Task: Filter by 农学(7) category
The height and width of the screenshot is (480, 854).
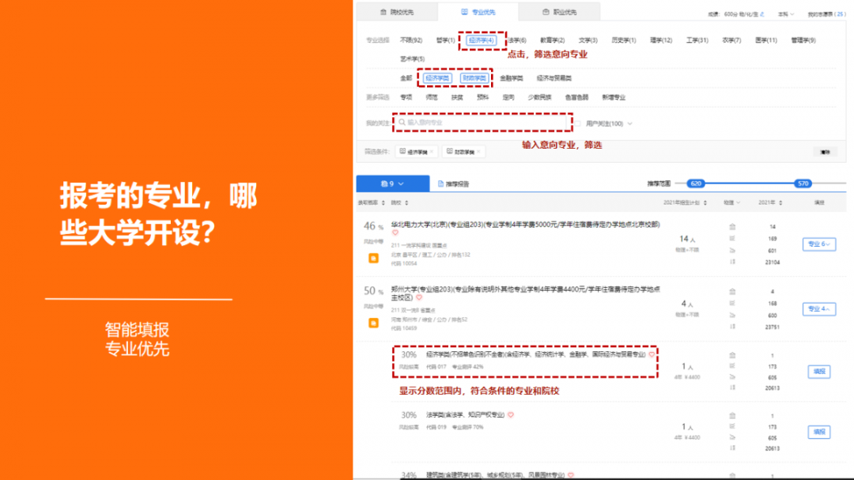Action: pos(731,40)
